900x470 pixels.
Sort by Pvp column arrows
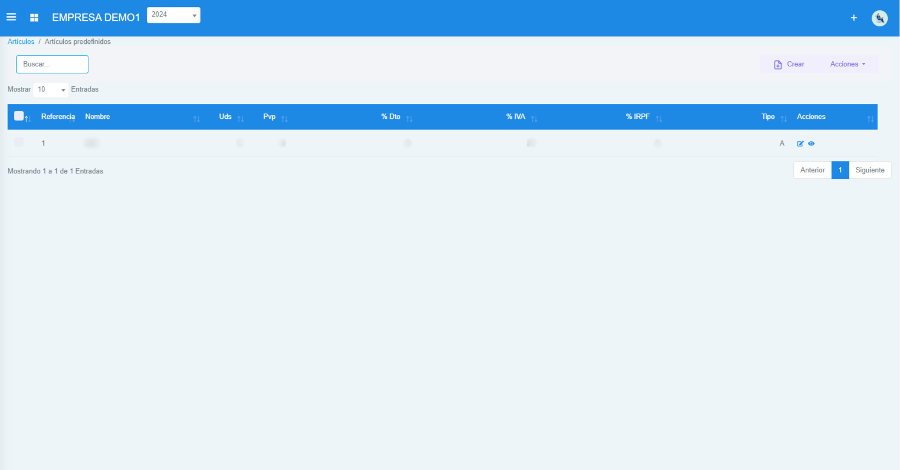[284, 118]
